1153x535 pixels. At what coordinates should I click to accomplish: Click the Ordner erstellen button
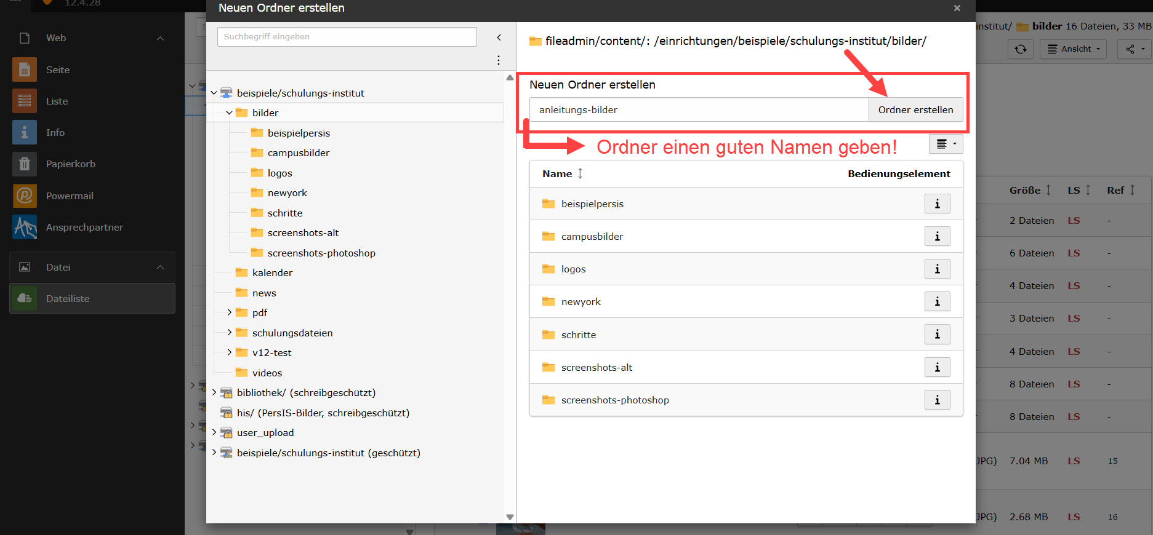(915, 110)
